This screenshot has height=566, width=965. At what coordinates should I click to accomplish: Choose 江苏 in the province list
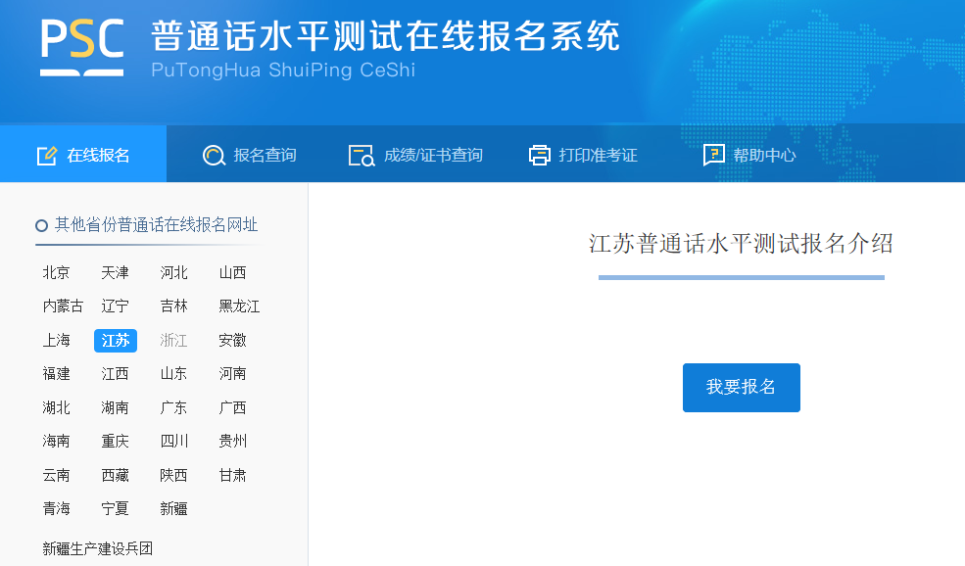[116, 341]
